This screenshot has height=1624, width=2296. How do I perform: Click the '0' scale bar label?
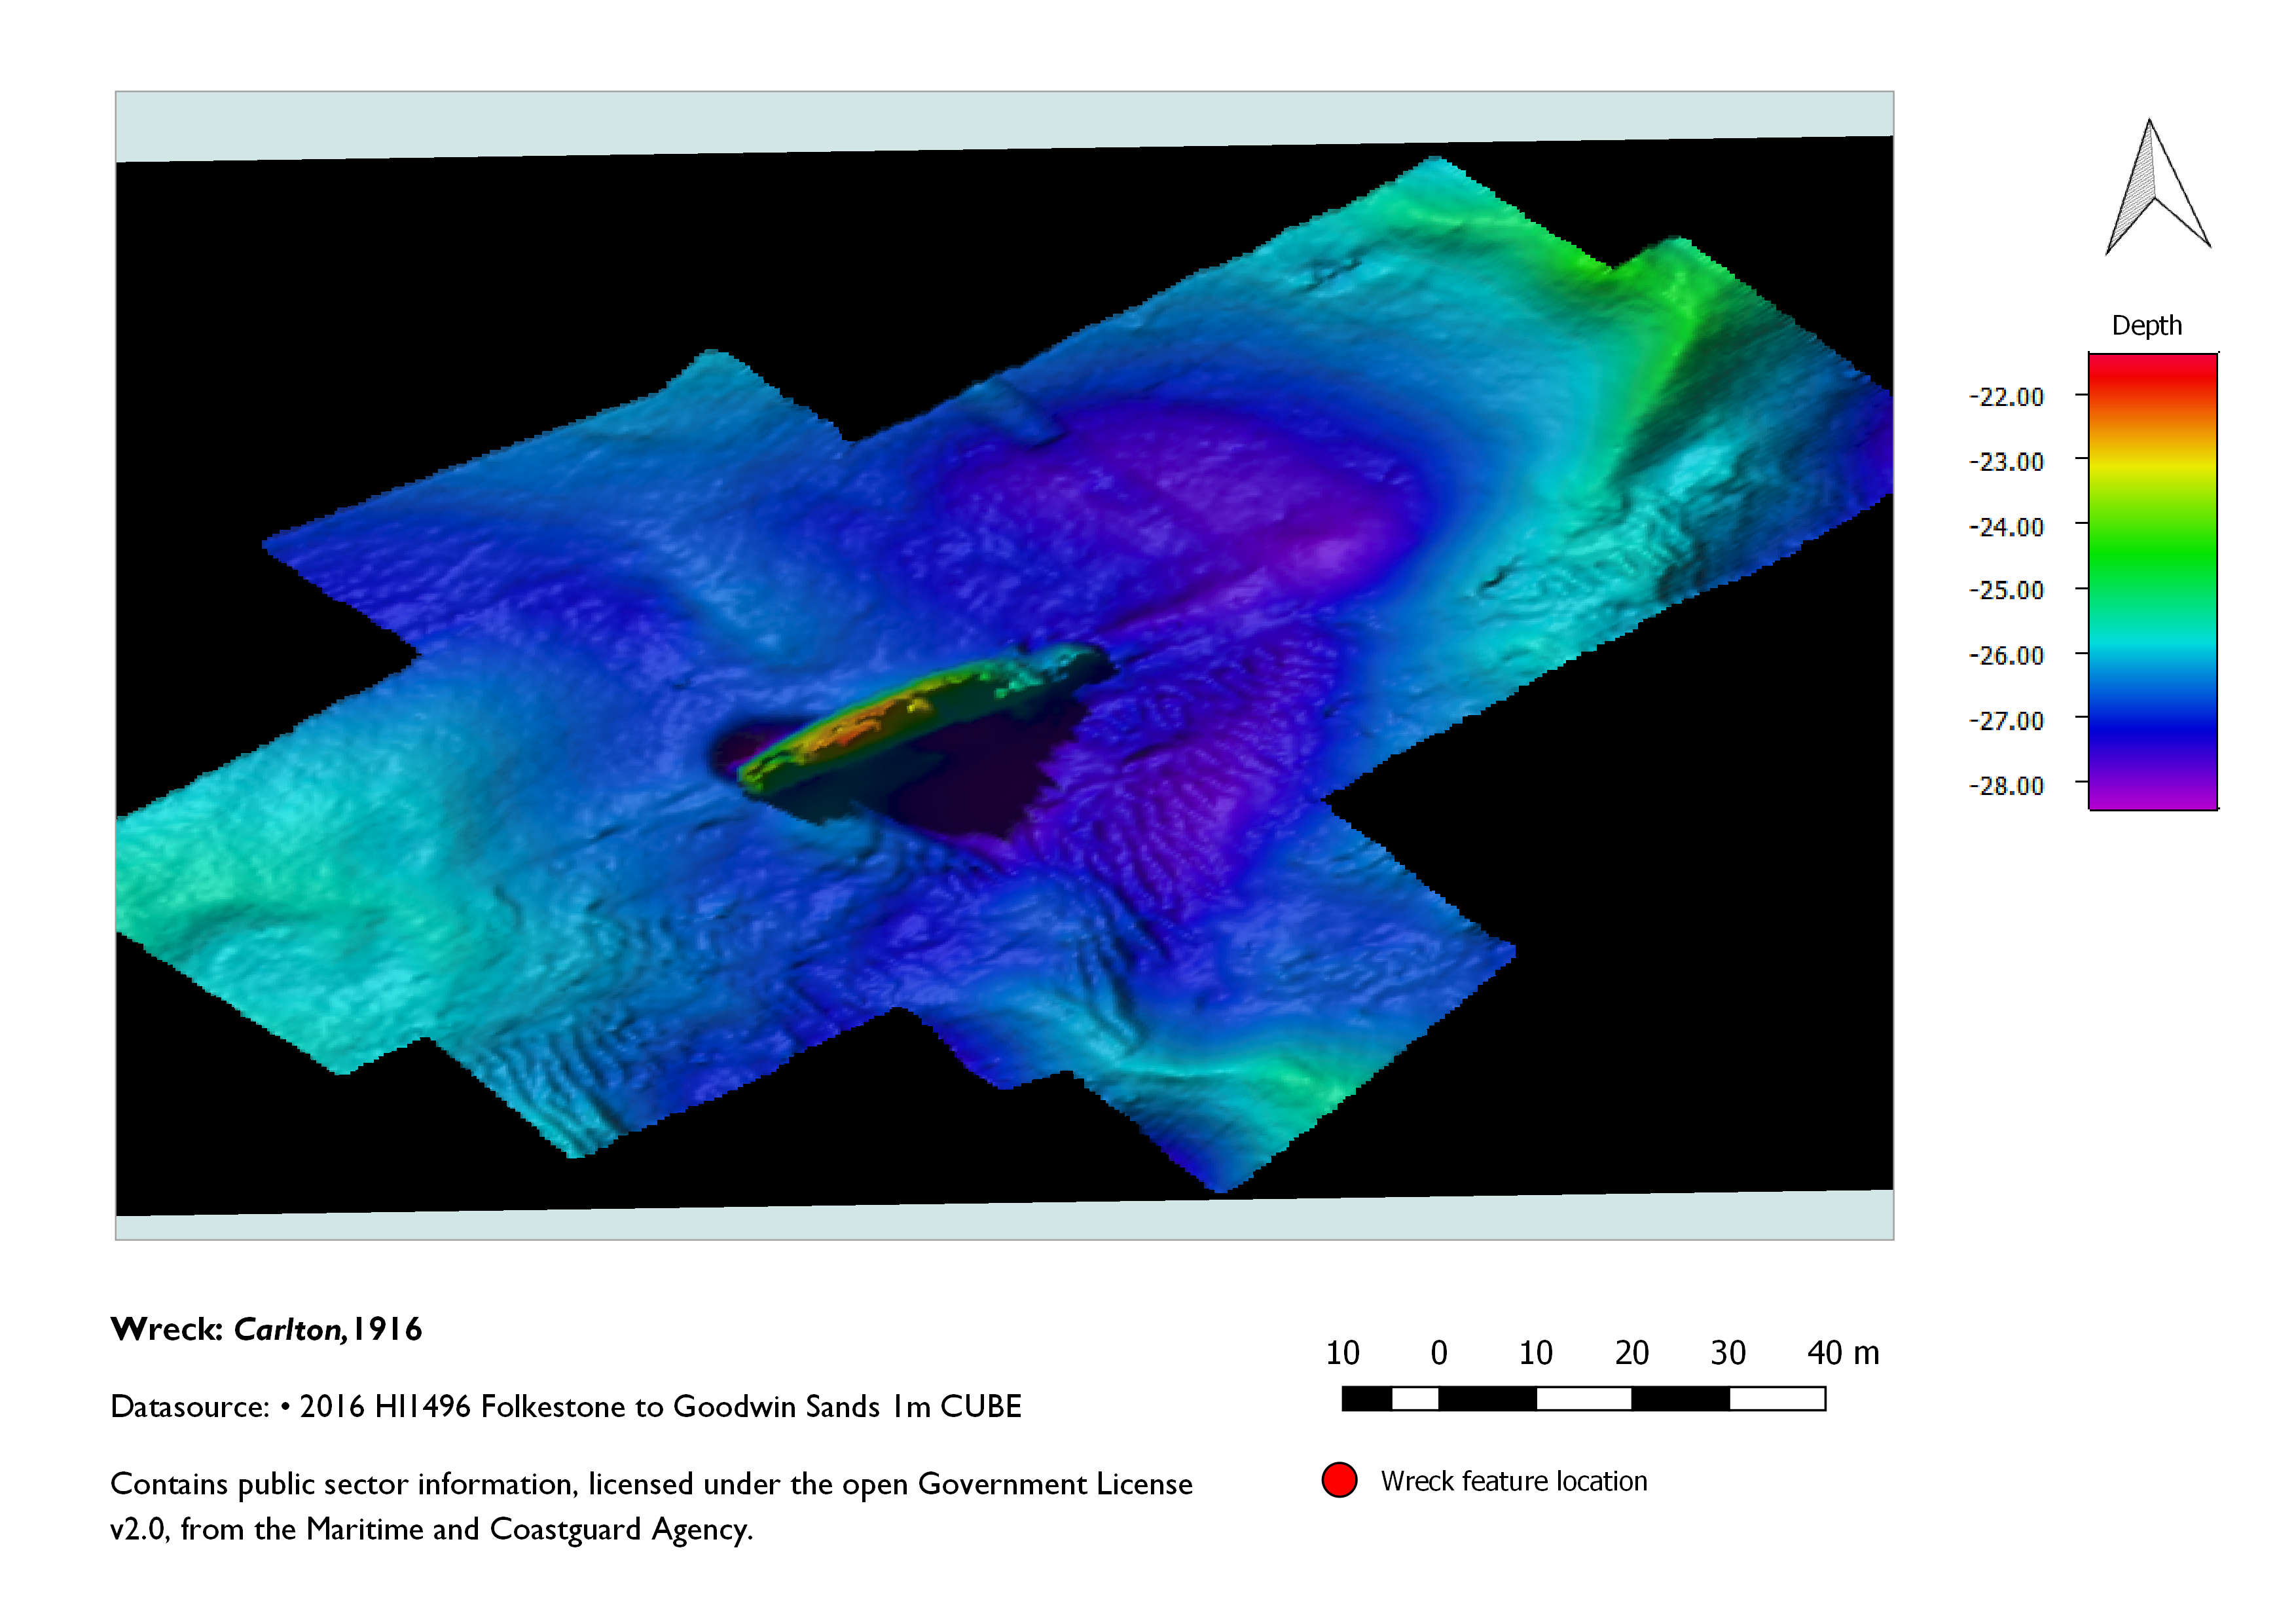coord(1439,1353)
